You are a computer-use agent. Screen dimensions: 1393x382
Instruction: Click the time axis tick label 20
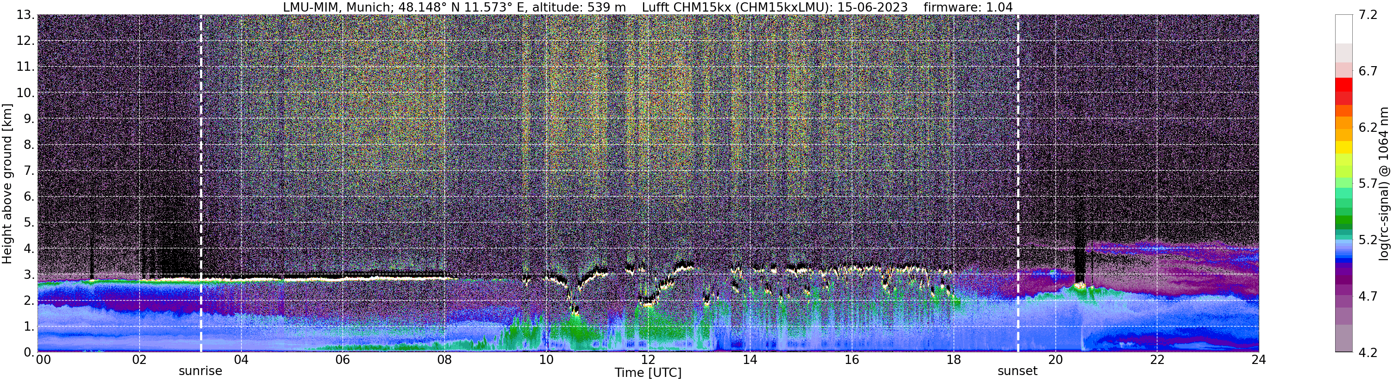pyautogui.click(x=1056, y=360)
